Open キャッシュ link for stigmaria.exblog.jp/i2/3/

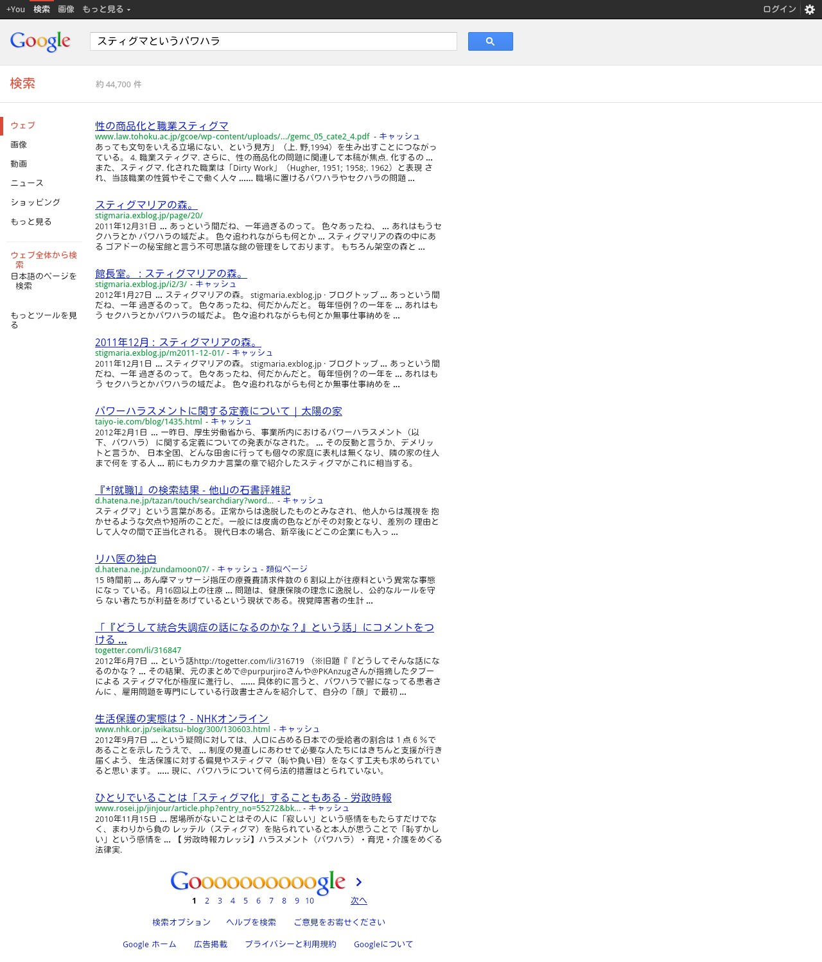click(216, 284)
